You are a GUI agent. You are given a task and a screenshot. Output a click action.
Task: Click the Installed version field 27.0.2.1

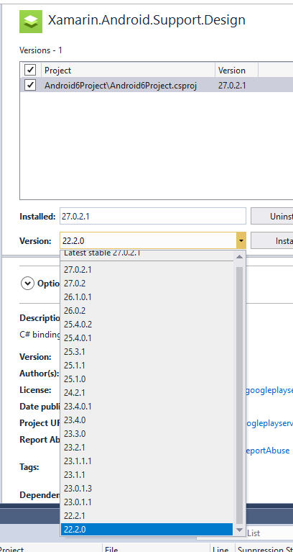[x=153, y=216]
